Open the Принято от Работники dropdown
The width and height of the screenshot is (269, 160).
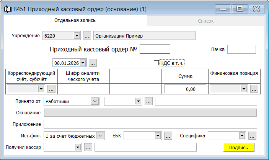(94, 101)
